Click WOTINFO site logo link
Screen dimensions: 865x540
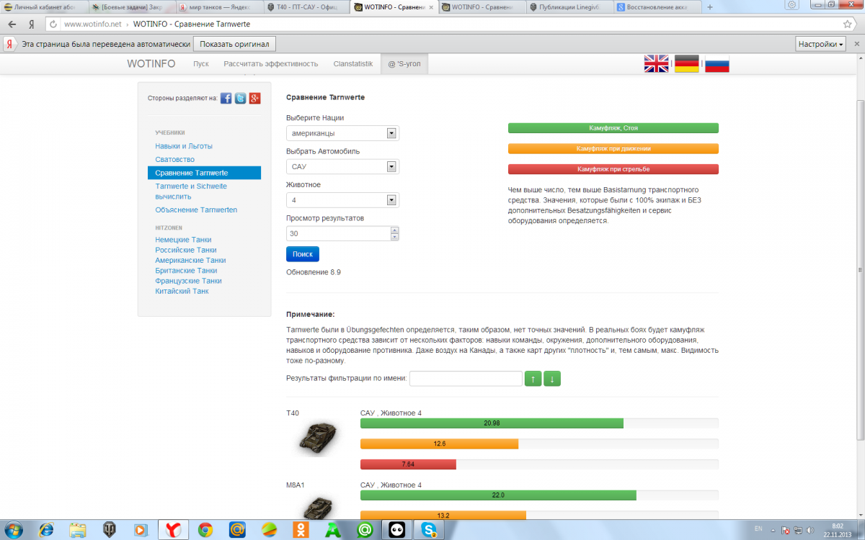[151, 63]
